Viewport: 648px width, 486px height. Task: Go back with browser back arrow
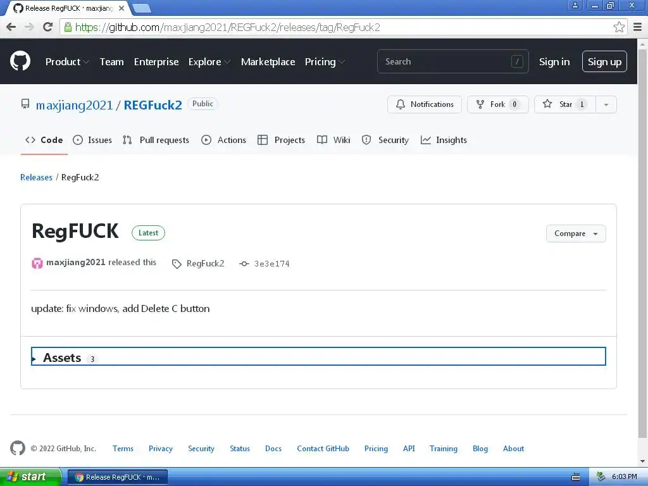pos(11,27)
